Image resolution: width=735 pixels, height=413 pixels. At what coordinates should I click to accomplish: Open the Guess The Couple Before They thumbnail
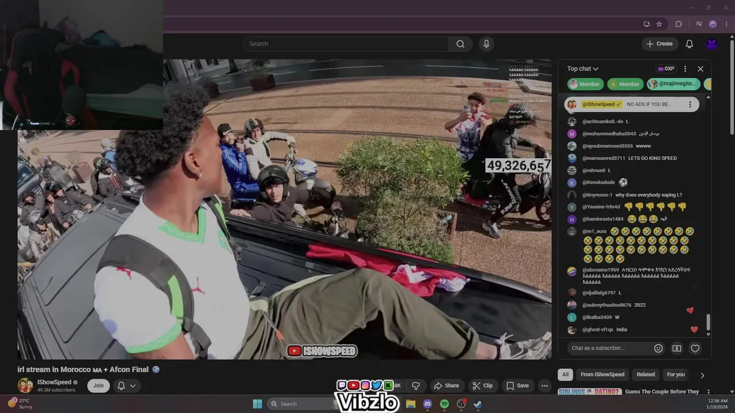(590, 392)
